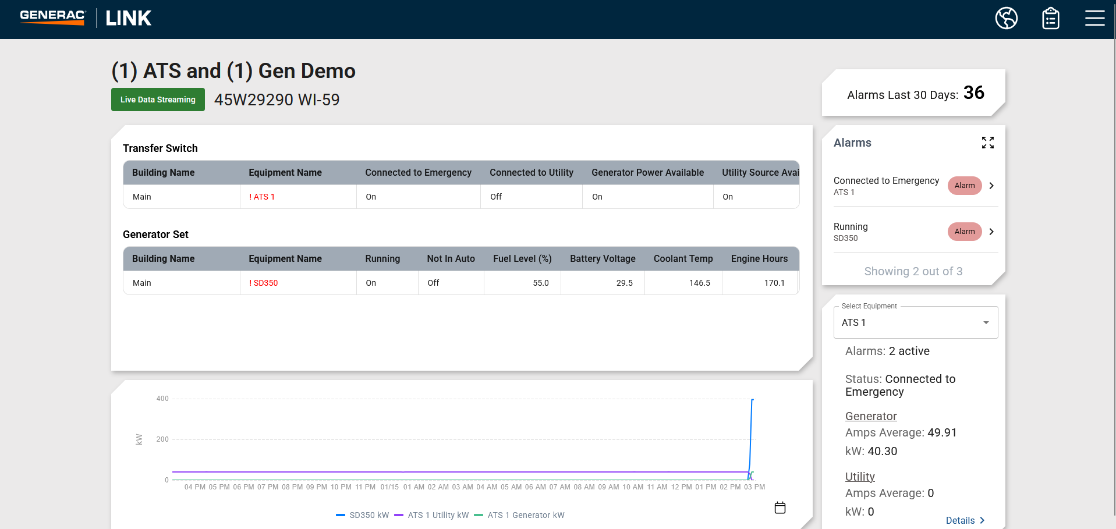Viewport: 1116px width, 529px height.
Task: Open the globe map icon in header
Action: [x=1006, y=18]
